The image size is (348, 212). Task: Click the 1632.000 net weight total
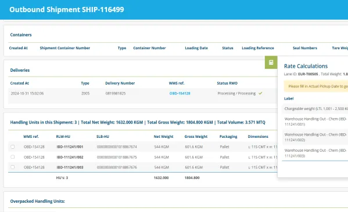point(161,178)
